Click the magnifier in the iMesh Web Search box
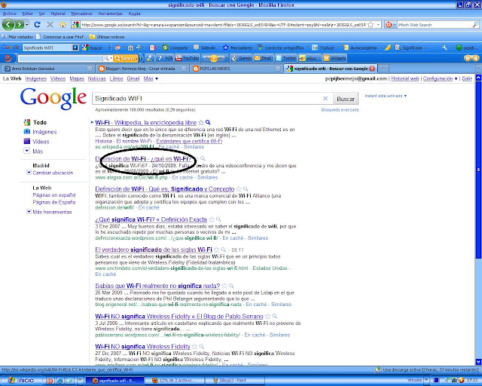The height and width of the screenshot is (386, 482). 475,25
